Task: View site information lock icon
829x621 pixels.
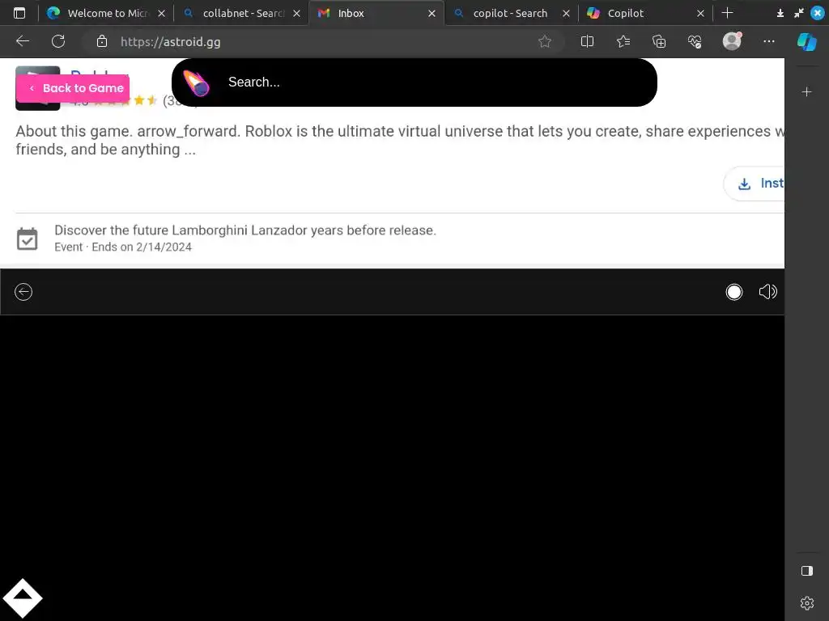Action: [x=102, y=41]
